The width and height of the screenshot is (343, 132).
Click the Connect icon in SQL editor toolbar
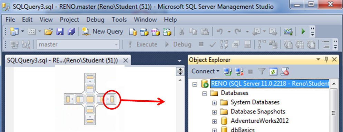click(x=14, y=44)
